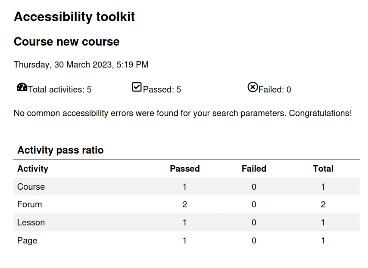Click the Passed: 5 summary label
Screen dimensions: 368x268
click(162, 89)
